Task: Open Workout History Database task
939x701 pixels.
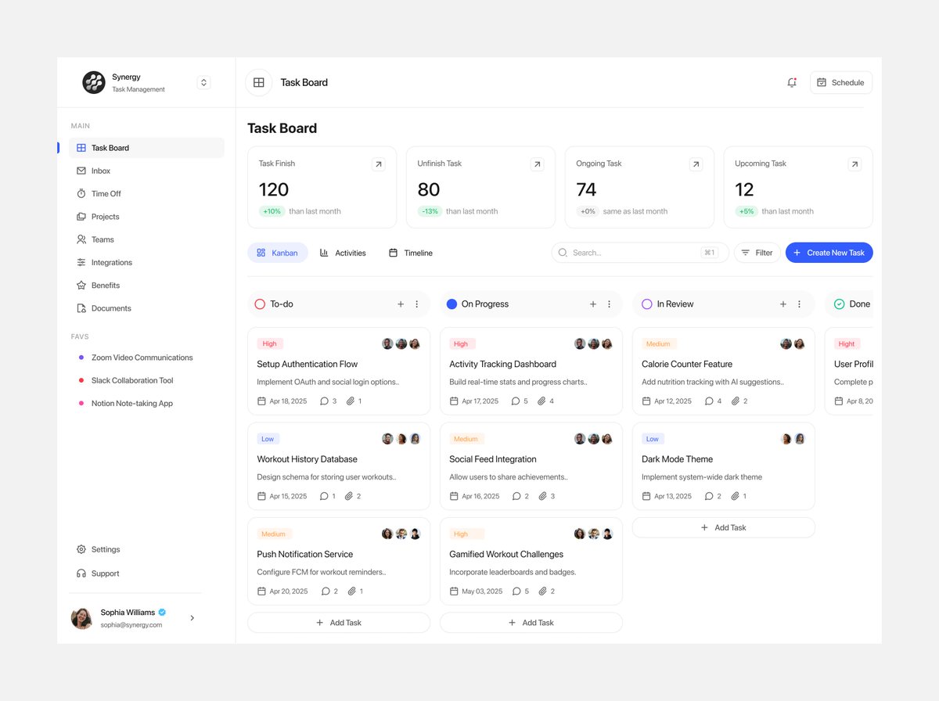Action: [339, 466]
